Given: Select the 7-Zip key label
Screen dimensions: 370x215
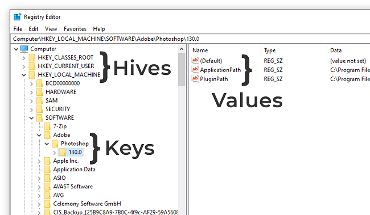Looking at the screenshot, I should click(x=60, y=127).
